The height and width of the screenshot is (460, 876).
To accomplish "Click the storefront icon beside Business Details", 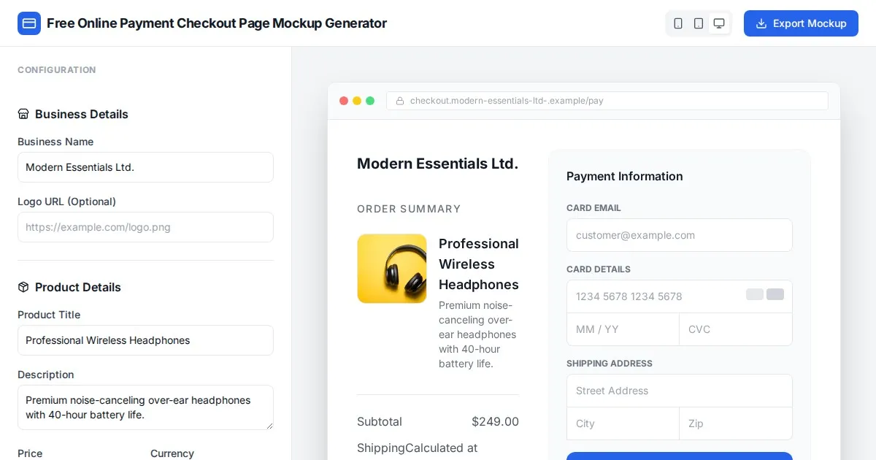I will tap(23, 114).
